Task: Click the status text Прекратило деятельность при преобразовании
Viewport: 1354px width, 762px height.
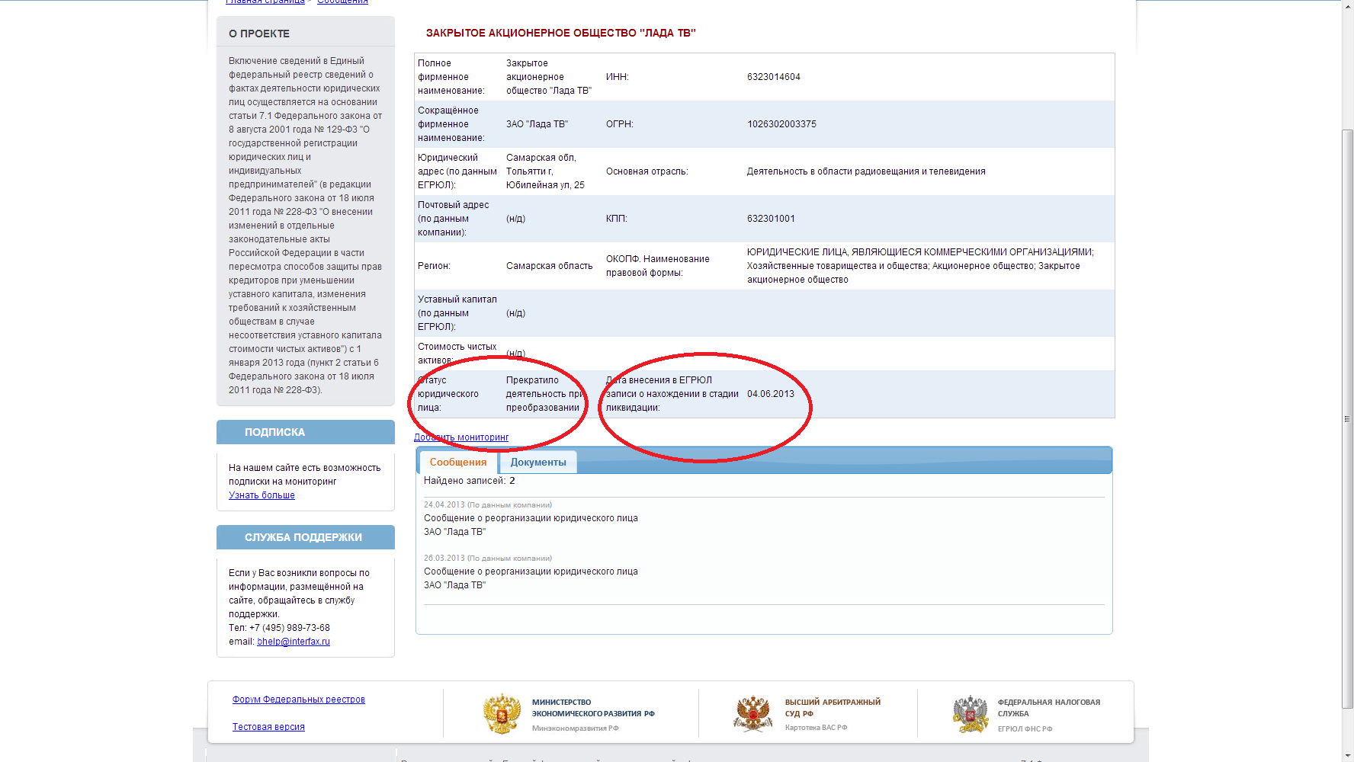Action: coord(544,394)
